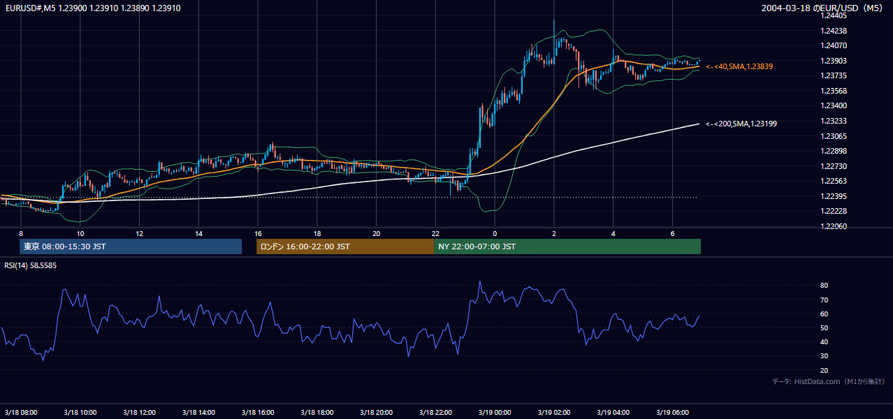Viewport: 893px width, 419px height.
Task: Click RSI scale level 80
Action: point(825,286)
